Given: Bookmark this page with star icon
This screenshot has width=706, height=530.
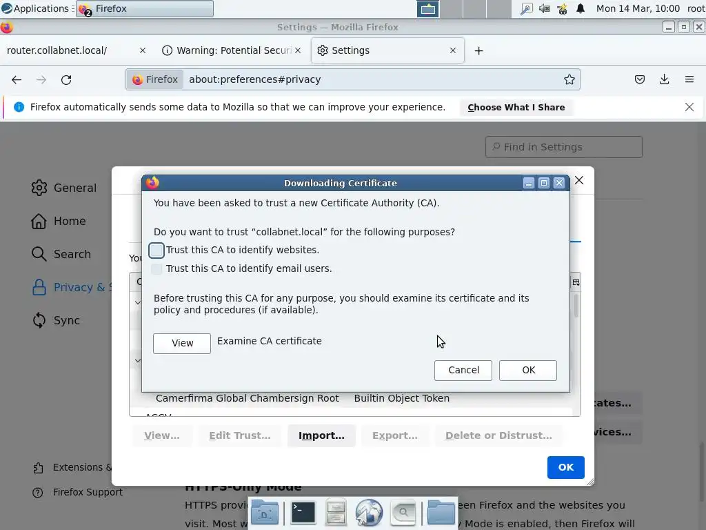Looking at the screenshot, I should [x=569, y=80].
